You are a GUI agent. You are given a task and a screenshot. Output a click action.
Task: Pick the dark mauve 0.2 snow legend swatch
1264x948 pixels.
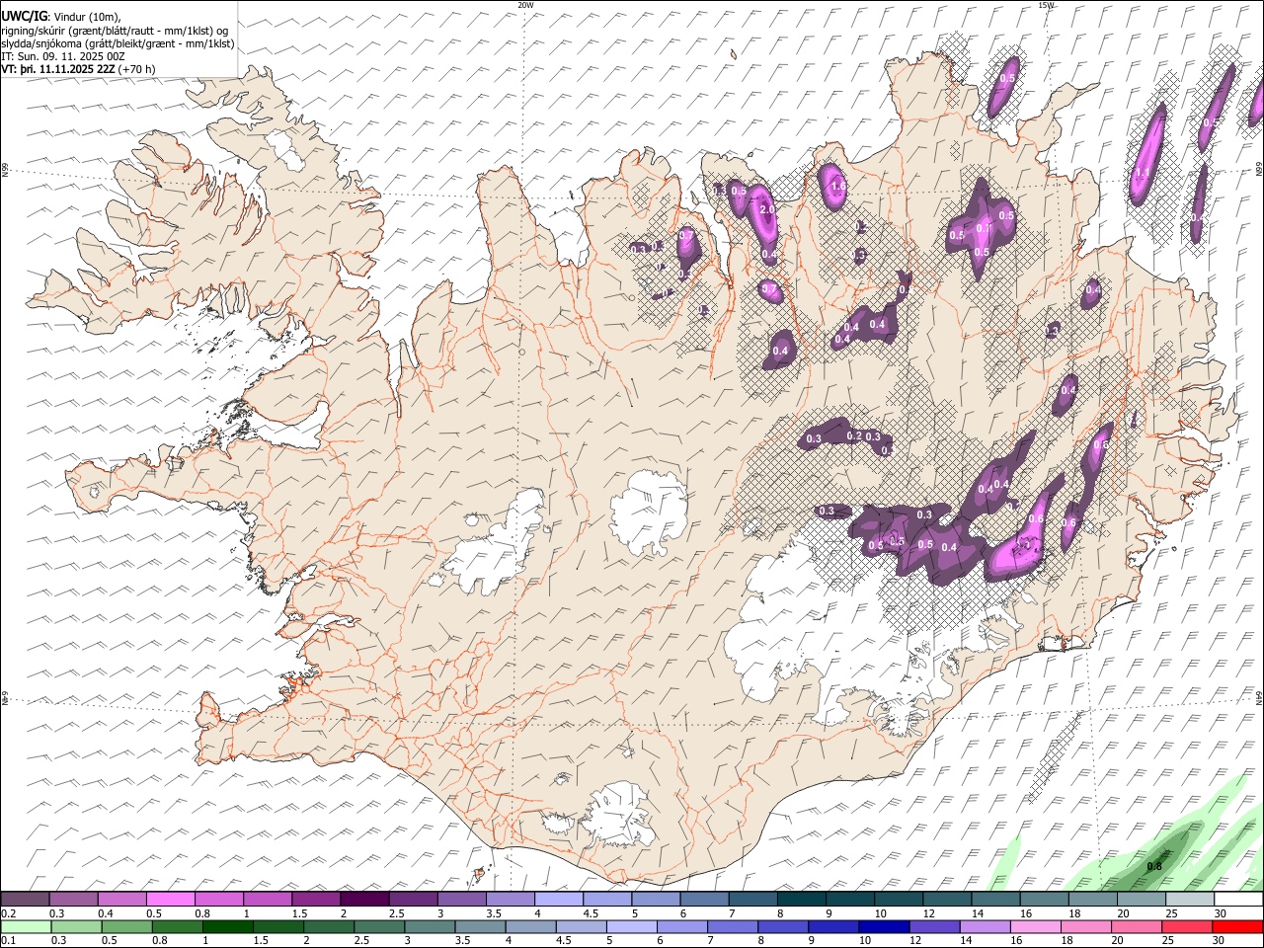tap(25, 900)
